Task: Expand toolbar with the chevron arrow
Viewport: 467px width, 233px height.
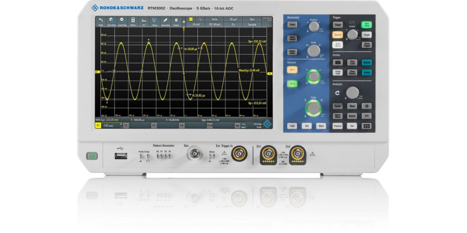Action: (184, 22)
